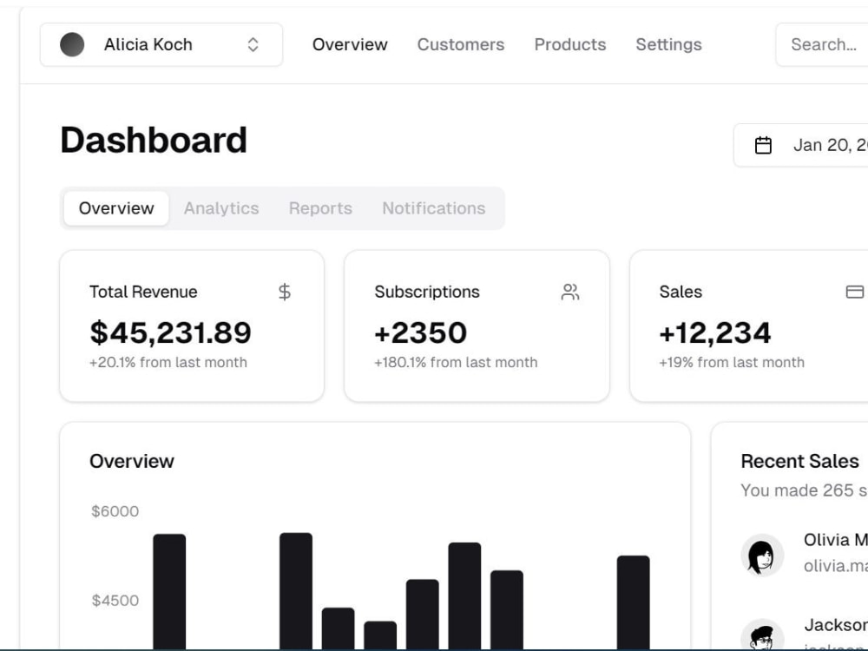This screenshot has width=868, height=651.
Task: Click the Recent Sales heading
Action: tap(800, 461)
